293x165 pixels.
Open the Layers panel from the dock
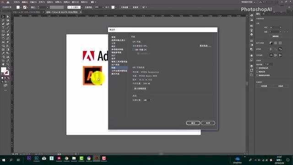tap(251, 66)
